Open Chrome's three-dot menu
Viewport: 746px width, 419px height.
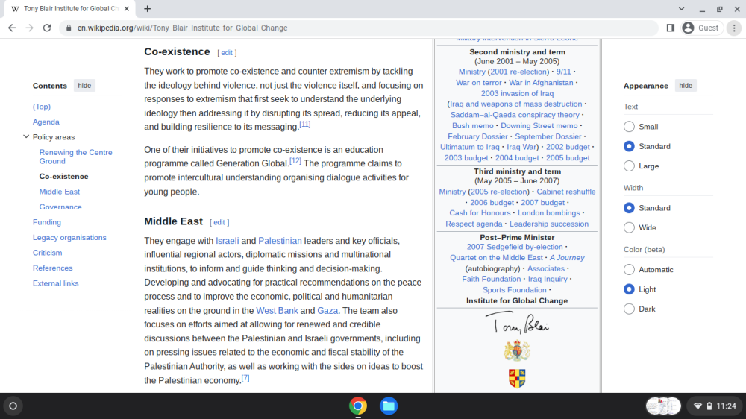[734, 28]
